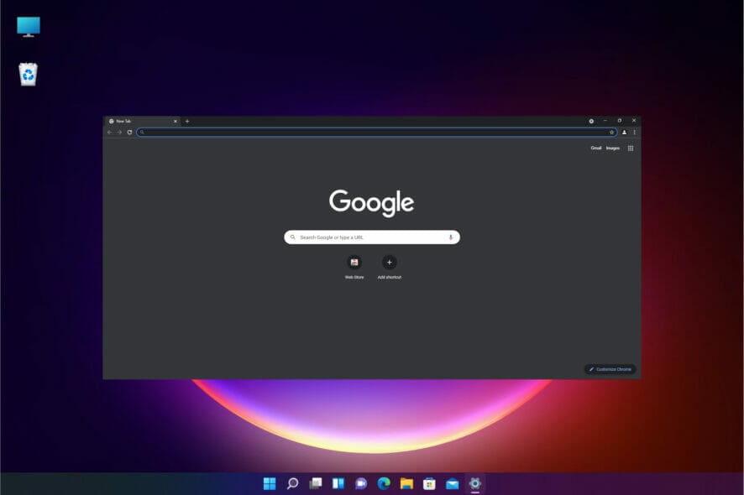
Task: Click the Chrome forward arrow
Action: click(x=119, y=133)
